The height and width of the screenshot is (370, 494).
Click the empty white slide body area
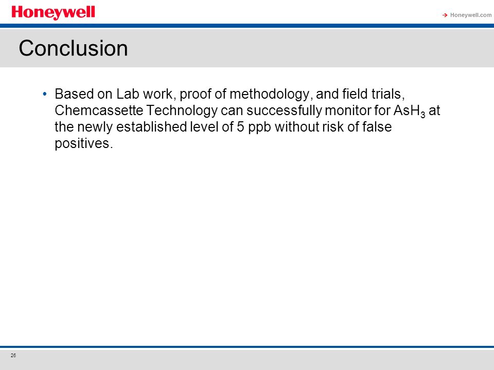[247, 246]
